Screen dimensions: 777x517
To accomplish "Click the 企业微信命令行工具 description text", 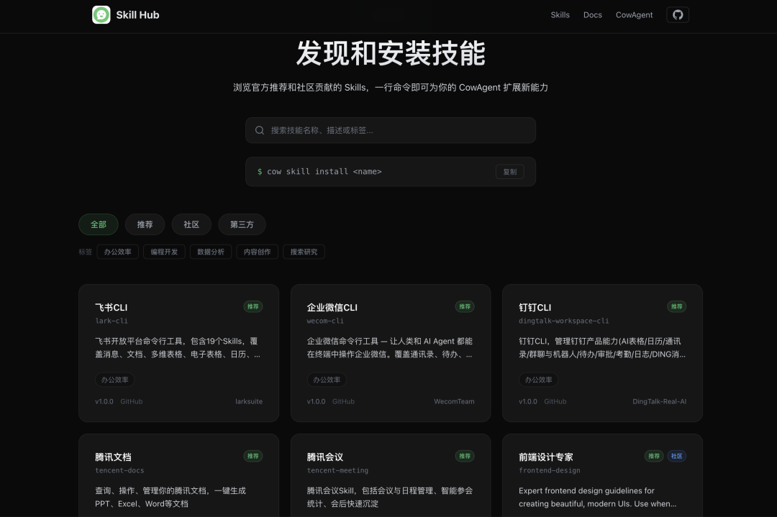I will pyautogui.click(x=389, y=347).
